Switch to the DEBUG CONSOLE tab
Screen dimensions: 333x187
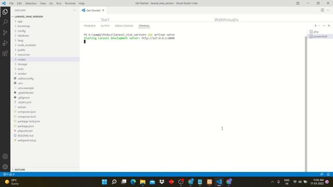124,26
